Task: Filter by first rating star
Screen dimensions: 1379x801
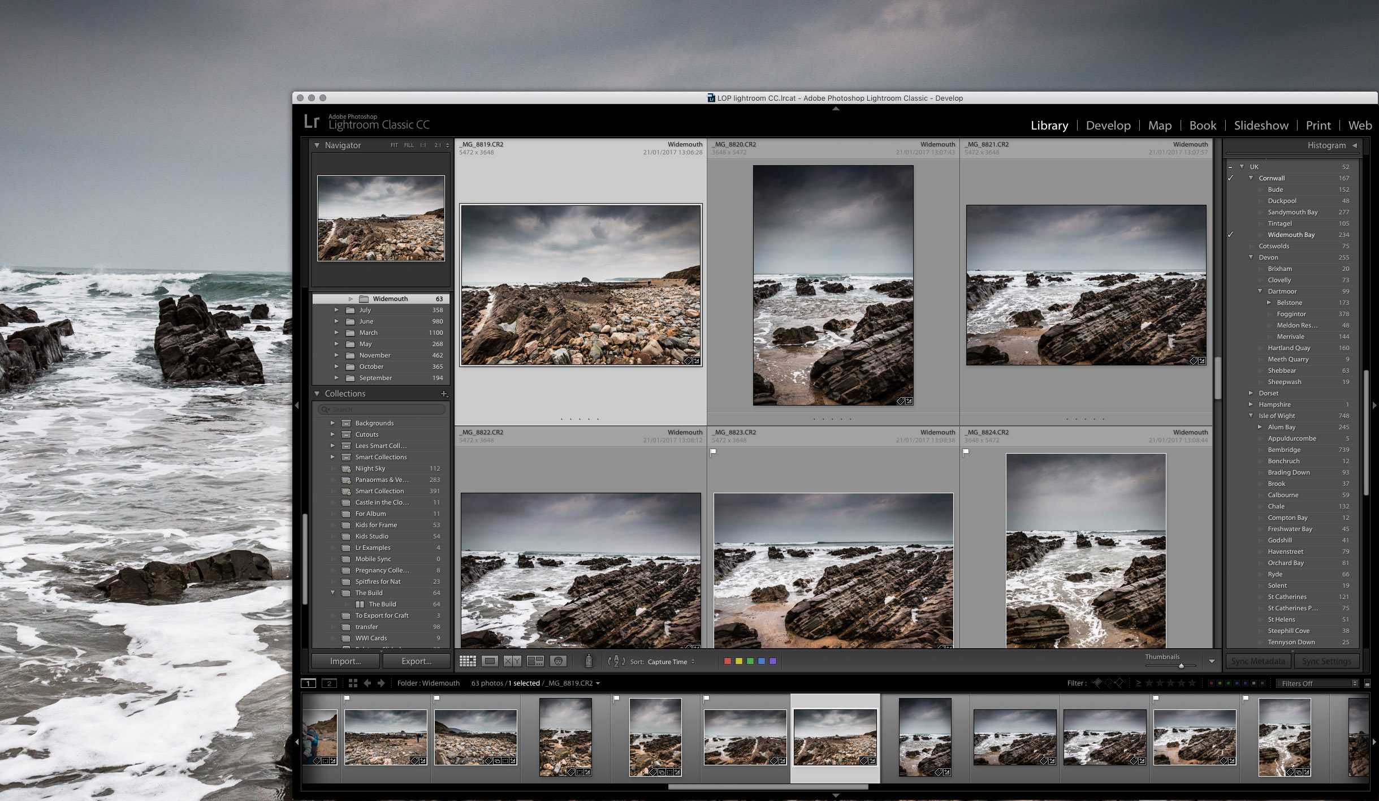Action: point(1149,683)
